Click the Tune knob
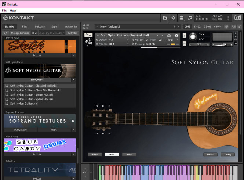The image size is (244, 180). coord(193,37)
